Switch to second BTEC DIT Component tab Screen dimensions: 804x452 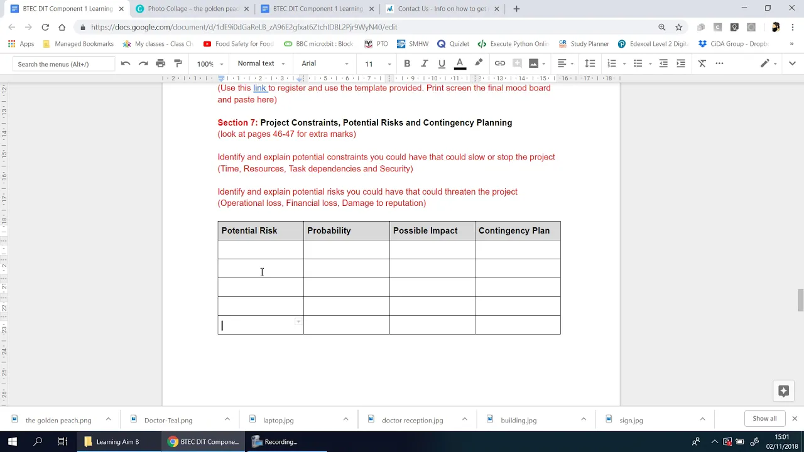(317, 9)
